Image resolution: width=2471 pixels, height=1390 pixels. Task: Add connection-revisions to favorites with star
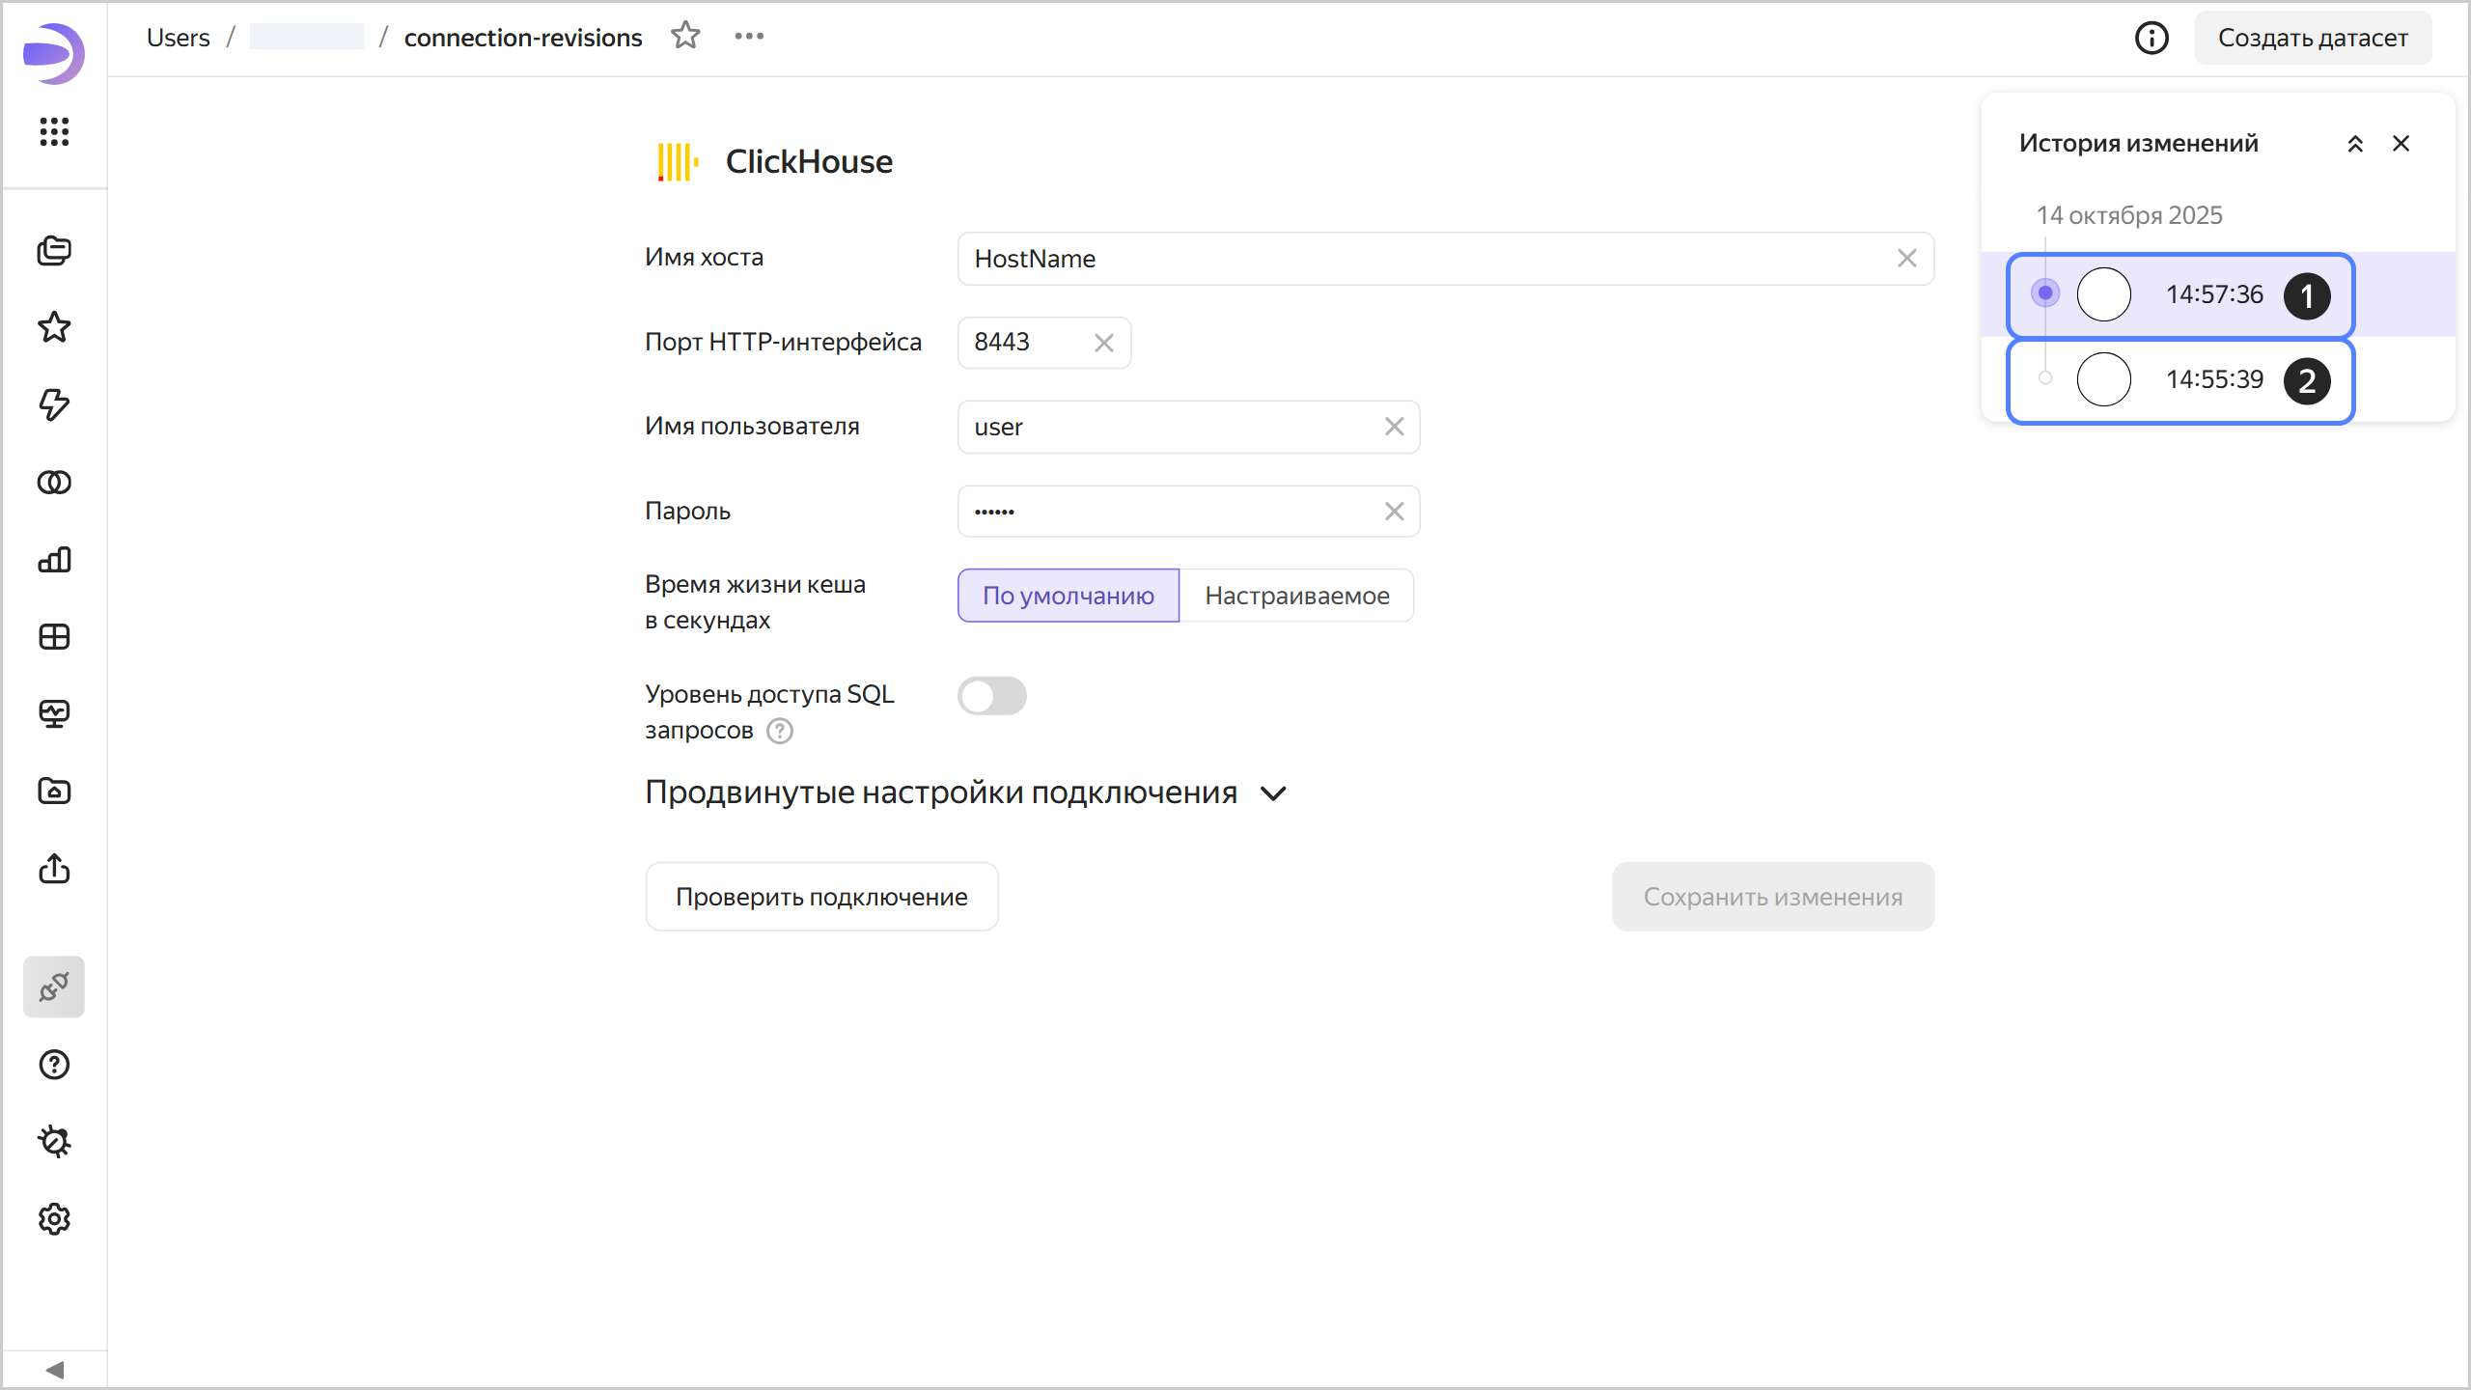685,36
